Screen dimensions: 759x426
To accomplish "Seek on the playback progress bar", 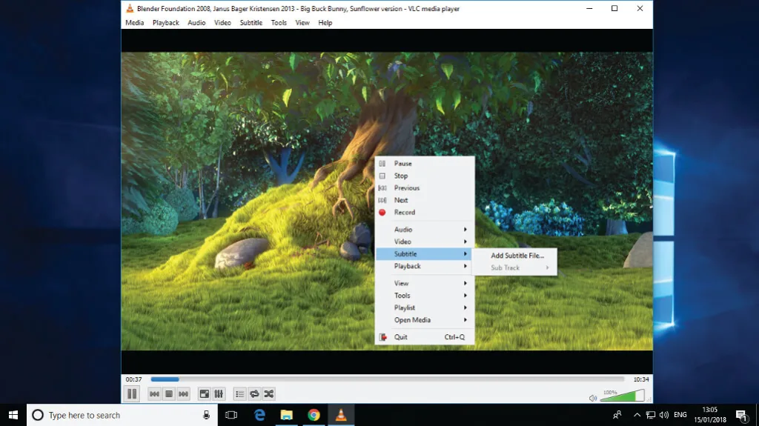I will point(387,379).
